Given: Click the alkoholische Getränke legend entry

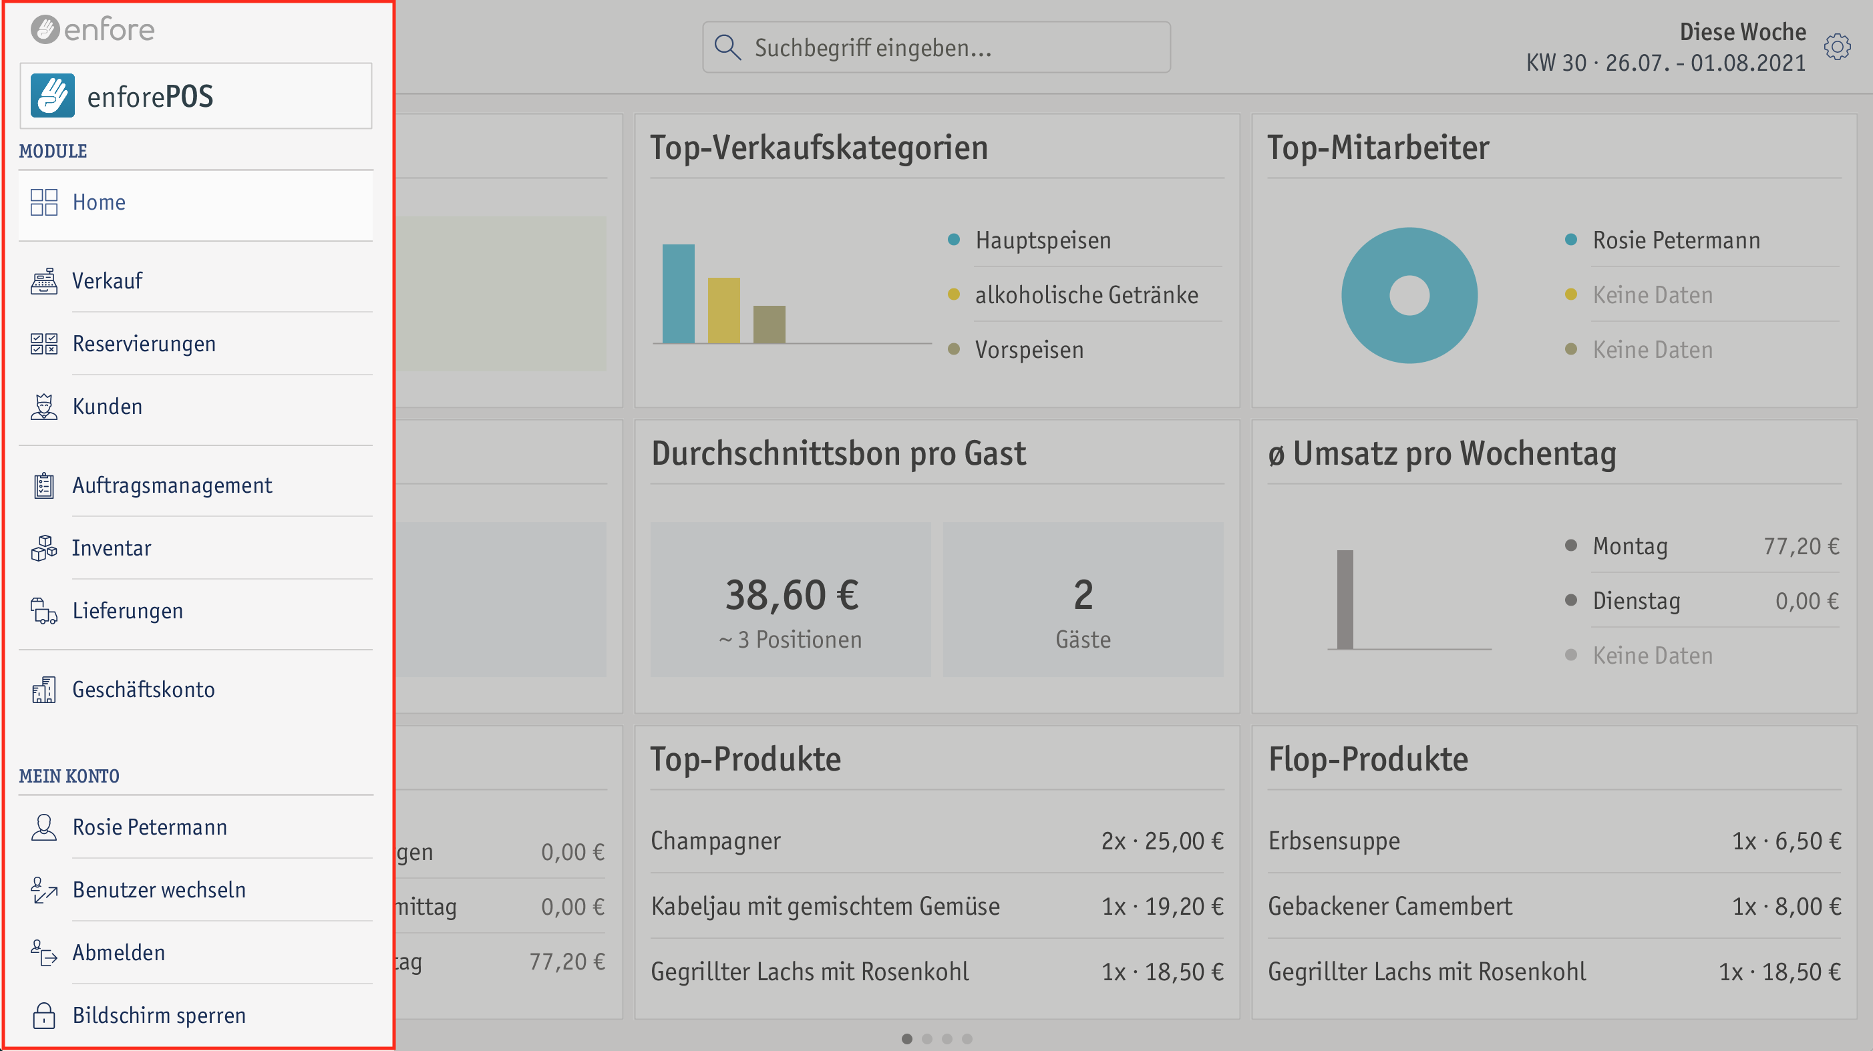Looking at the screenshot, I should tap(1083, 295).
